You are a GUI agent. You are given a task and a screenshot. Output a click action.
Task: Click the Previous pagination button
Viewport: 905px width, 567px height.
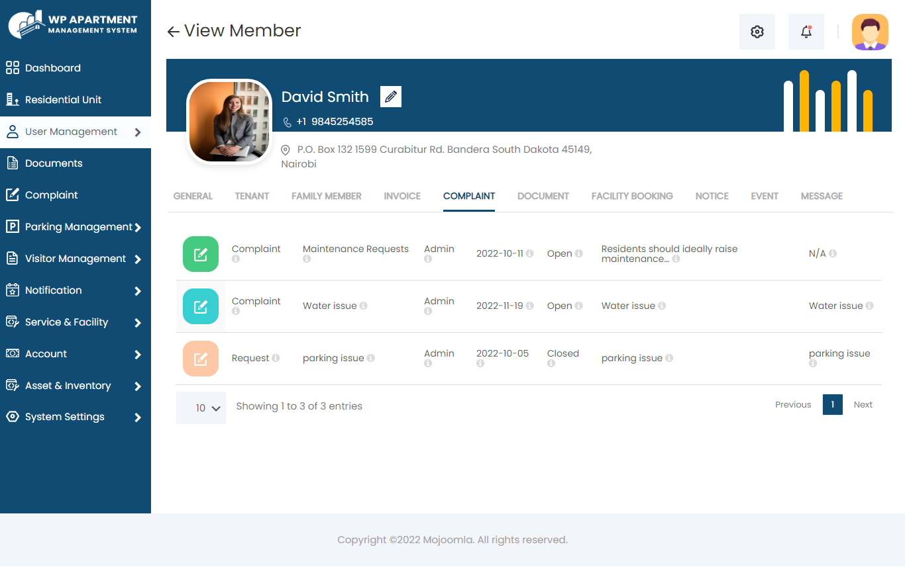[x=793, y=405]
